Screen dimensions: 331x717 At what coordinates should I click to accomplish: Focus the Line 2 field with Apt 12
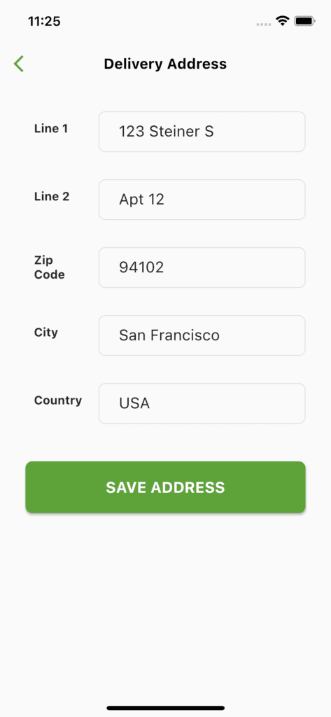pyautogui.click(x=202, y=200)
